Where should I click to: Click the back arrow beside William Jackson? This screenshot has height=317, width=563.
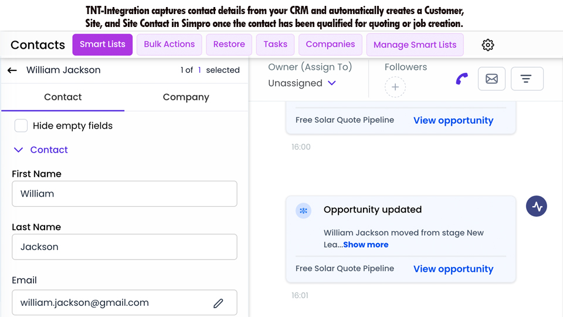[12, 70]
